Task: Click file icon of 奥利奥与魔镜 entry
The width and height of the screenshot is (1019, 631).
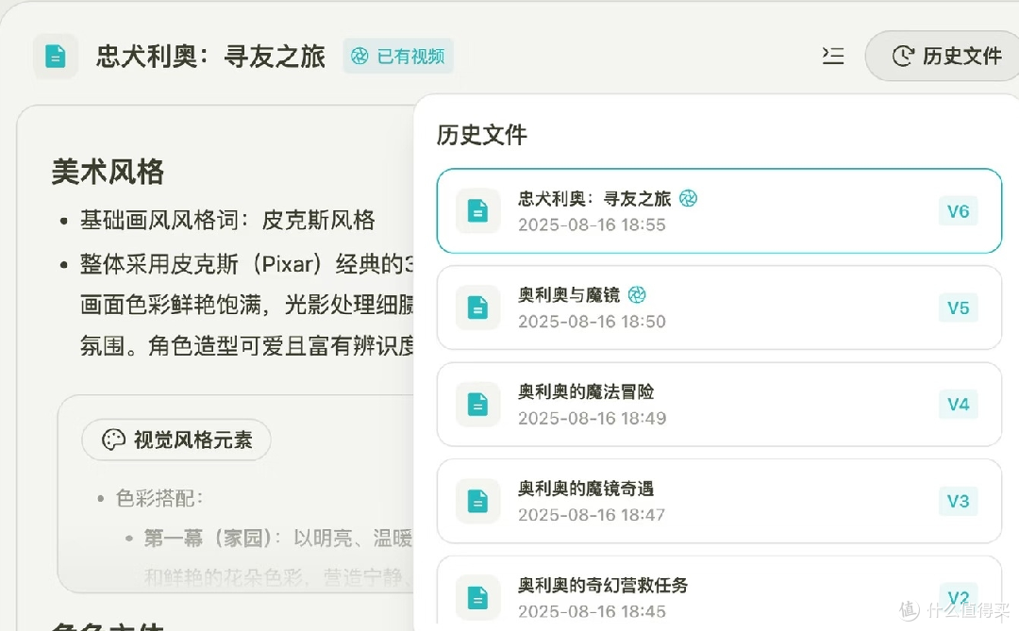Action: pyautogui.click(x=477, y=307)
